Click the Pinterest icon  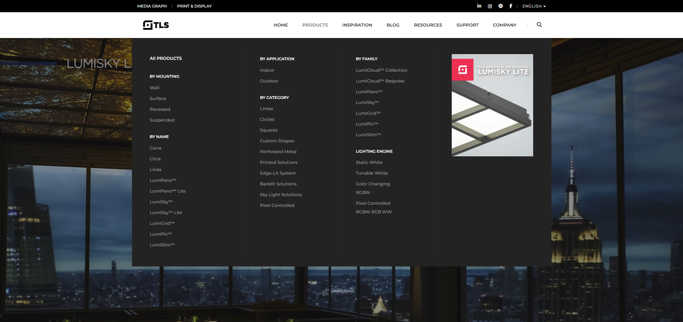pyautogui.click(x=501, y=6)
